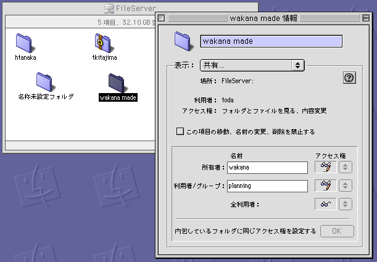Image resolution: width=377 pixels, height=262 pixels.
Task: Click the question mark help button
Action: point(349,78)
